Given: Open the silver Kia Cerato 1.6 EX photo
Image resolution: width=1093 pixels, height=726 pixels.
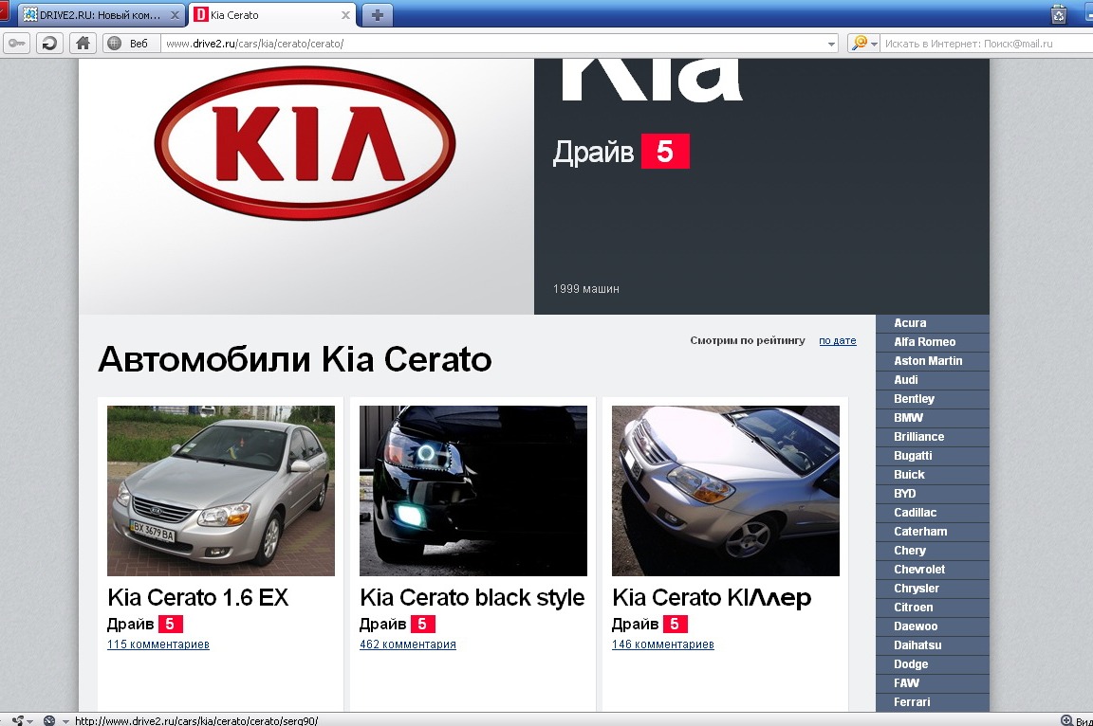Looking at the screenshot, I should point(221,491).
